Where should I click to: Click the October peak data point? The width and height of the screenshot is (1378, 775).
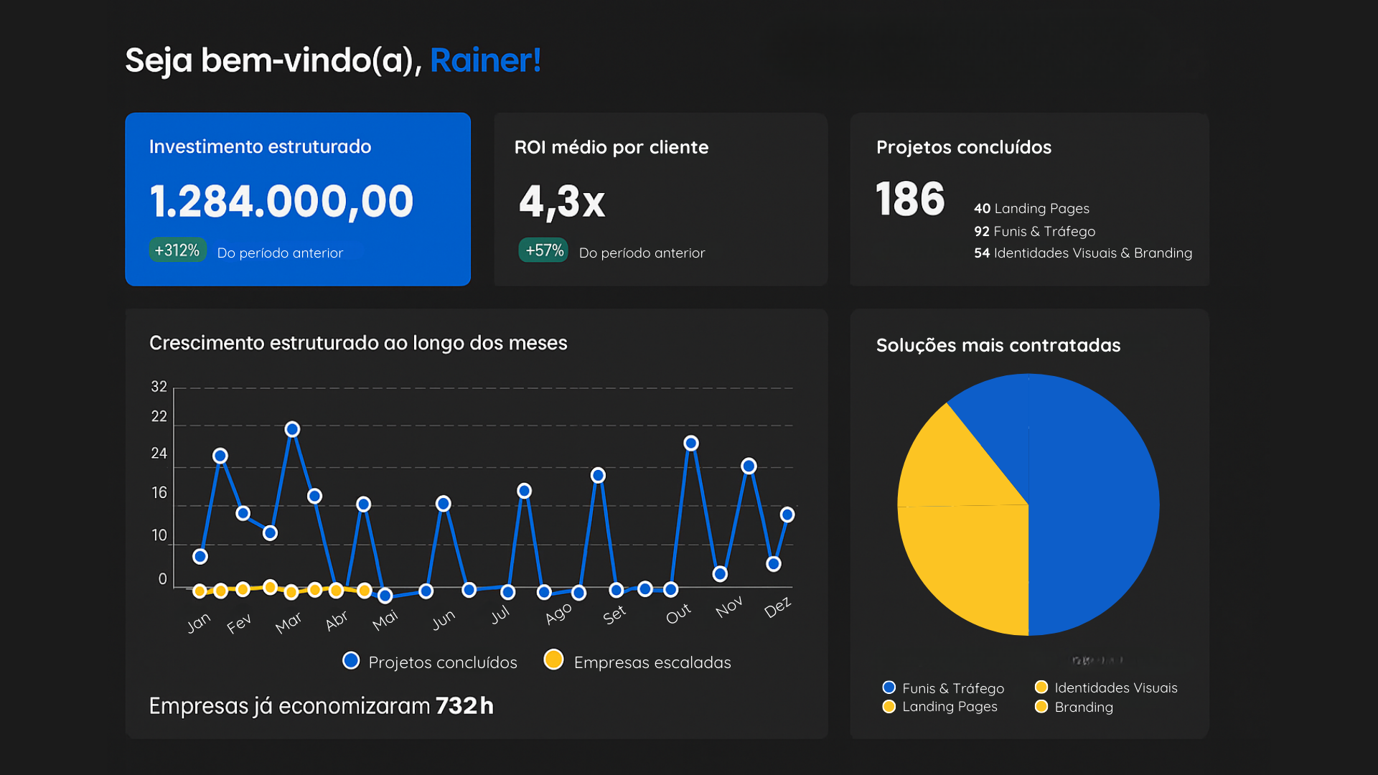[691, 443]
